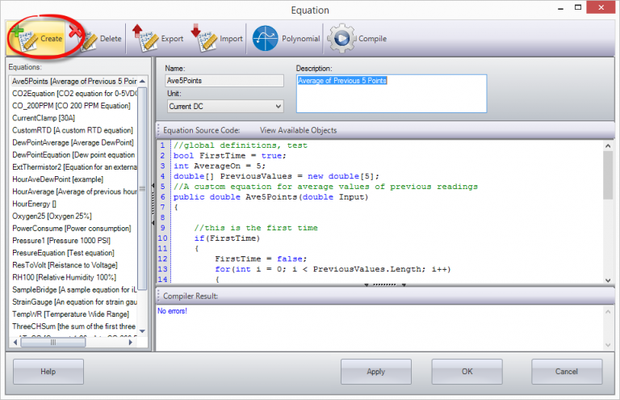Click the equations list horizontal scrollbar thumb
This screenshot has height=400, width=620.
(53, 343)
